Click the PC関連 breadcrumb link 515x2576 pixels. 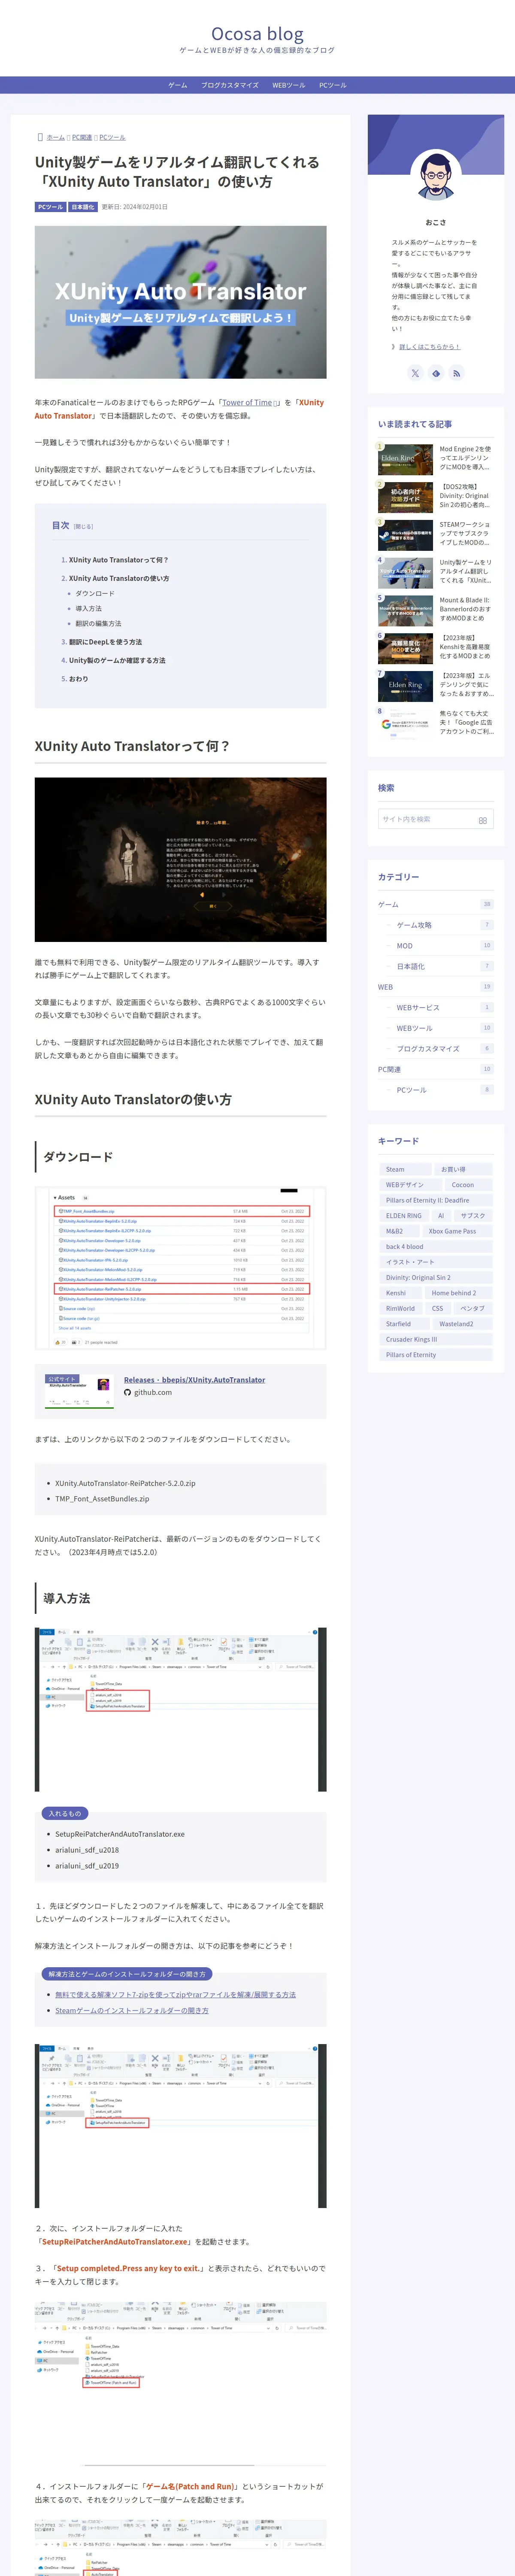click(82, 138)
